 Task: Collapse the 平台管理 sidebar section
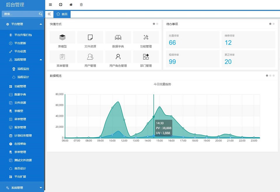coord(41,24)
